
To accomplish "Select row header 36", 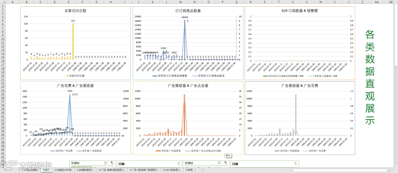I will (3, 135).
